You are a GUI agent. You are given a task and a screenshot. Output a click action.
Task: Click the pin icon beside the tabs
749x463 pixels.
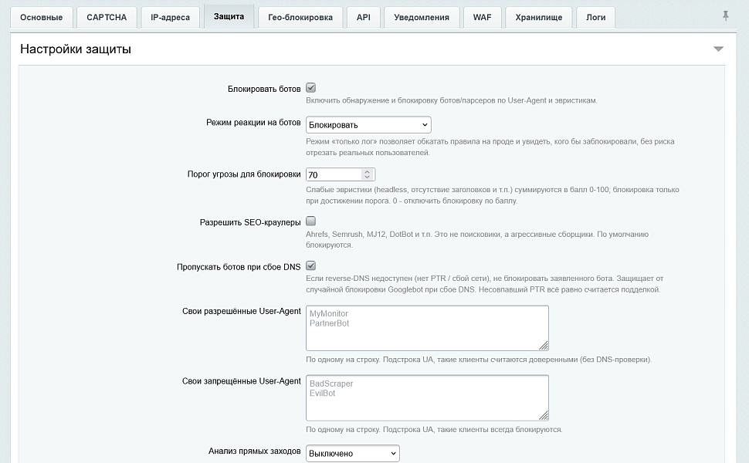725,15
